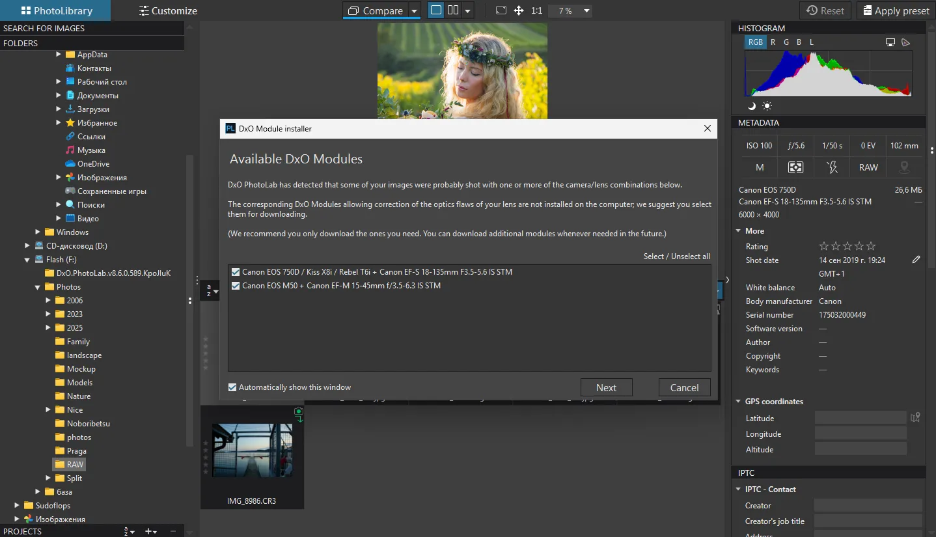
Task: Set zoom to 1:1
Action: [536, 10]
